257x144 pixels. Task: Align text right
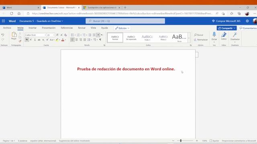[81, 40]
